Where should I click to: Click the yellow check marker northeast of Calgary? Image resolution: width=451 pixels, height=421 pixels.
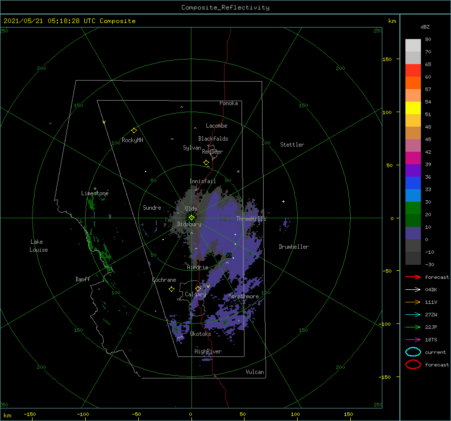tap(208, 286)
